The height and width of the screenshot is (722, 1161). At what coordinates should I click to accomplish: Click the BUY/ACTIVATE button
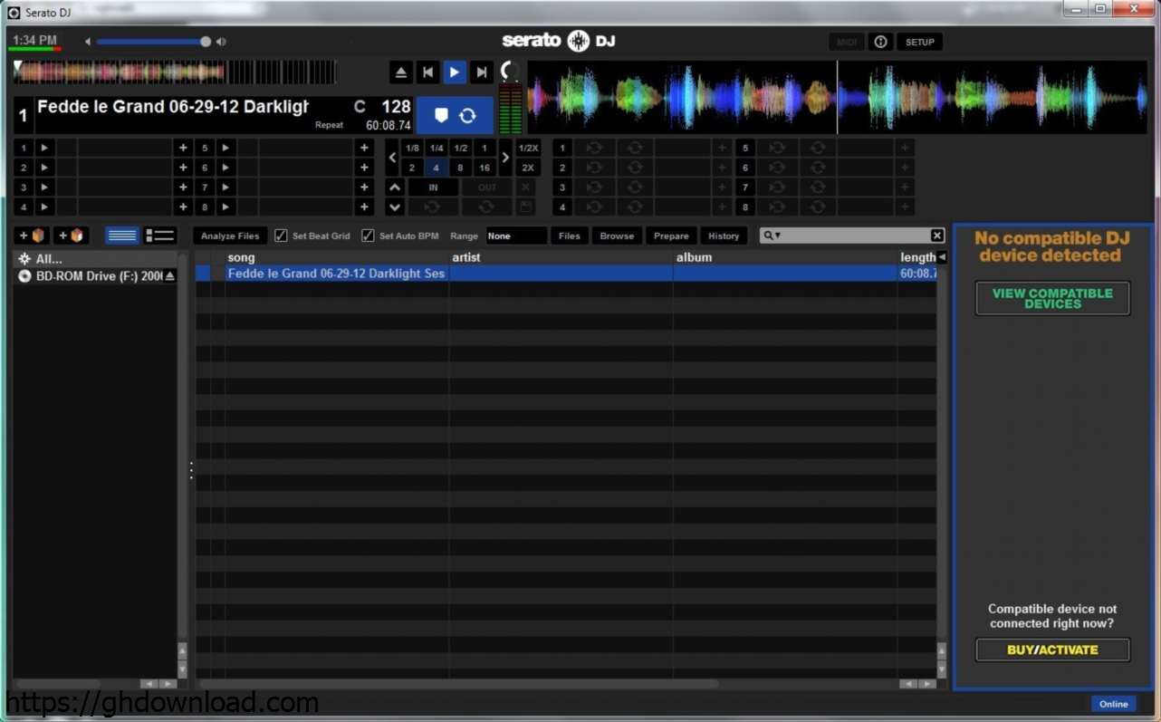[1052, 650]
